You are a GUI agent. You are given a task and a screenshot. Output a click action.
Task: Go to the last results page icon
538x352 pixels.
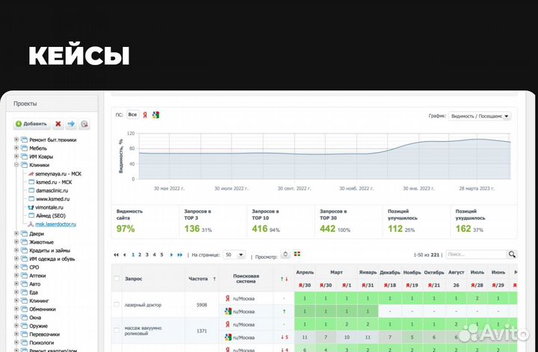(x=180, y=254)
